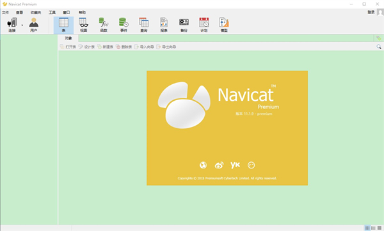Open the 查看 (View) menu
The width and height of the screenshot is (384, 231).
point(19,12)
